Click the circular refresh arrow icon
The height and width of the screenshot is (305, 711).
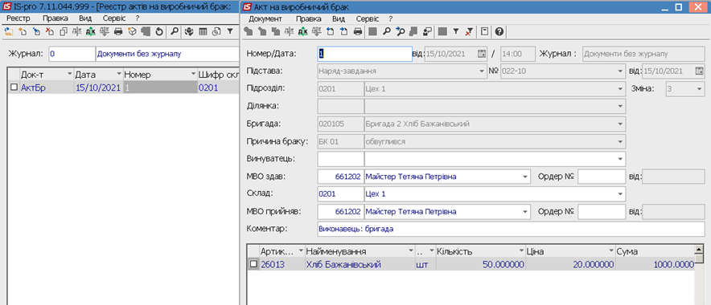pyautogui.click(x=159, y=31)
